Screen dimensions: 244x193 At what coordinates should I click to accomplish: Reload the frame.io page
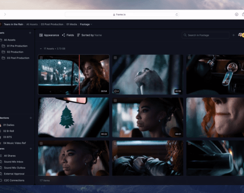[x=177, y=14]
